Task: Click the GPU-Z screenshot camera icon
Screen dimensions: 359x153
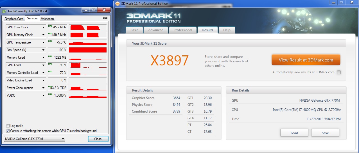Action: [105, 18]
